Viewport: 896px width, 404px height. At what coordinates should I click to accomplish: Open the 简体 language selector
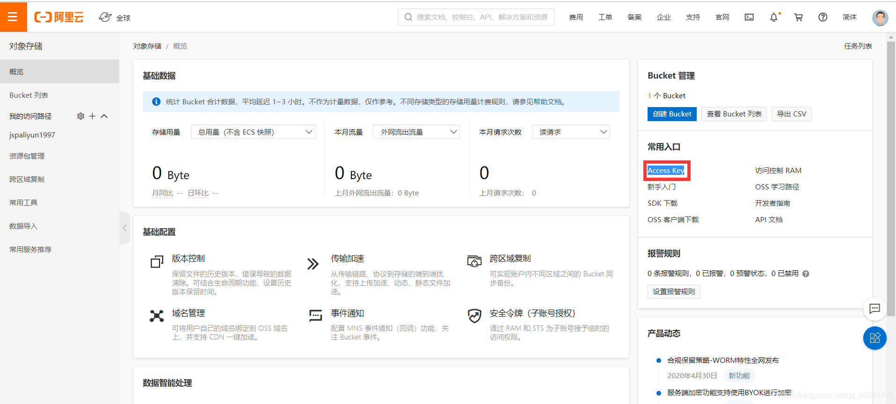[x=850, y=17]
